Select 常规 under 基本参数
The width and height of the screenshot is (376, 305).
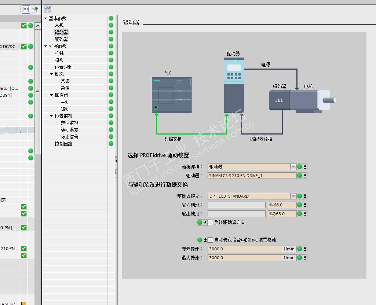[59, 25]
